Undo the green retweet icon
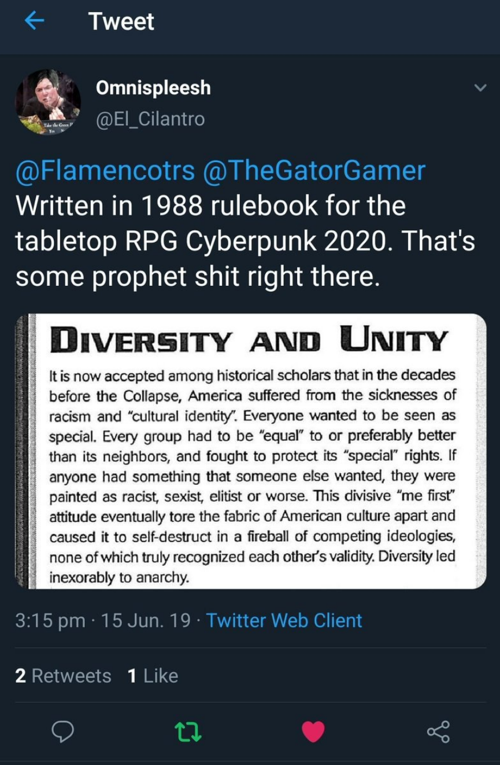 [x=188, y=731]
